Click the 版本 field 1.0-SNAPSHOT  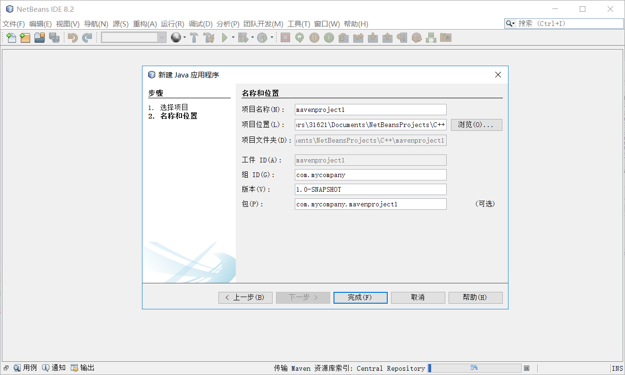coord(371,189)
